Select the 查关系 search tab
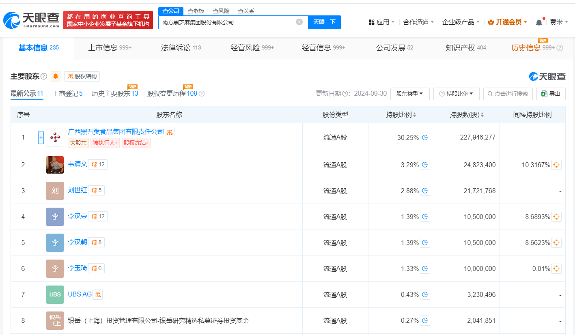This screenshot has height=335, width=575. pos(246,11)
